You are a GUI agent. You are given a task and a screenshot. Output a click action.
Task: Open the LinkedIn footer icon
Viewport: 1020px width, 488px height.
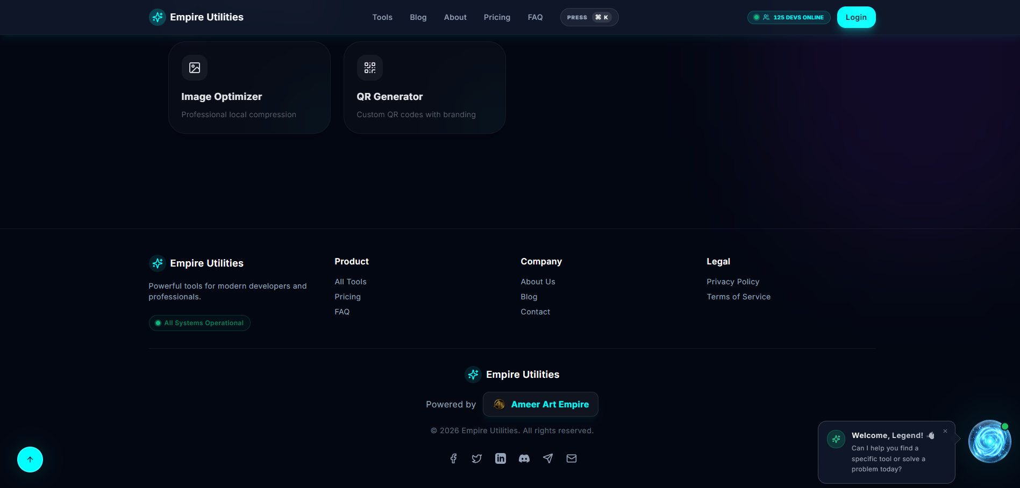point(501,458)
